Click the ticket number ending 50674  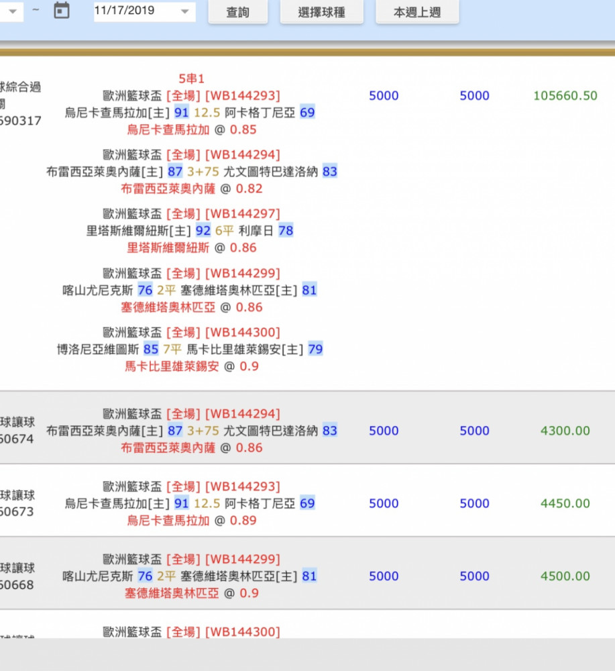pos(17,439)
